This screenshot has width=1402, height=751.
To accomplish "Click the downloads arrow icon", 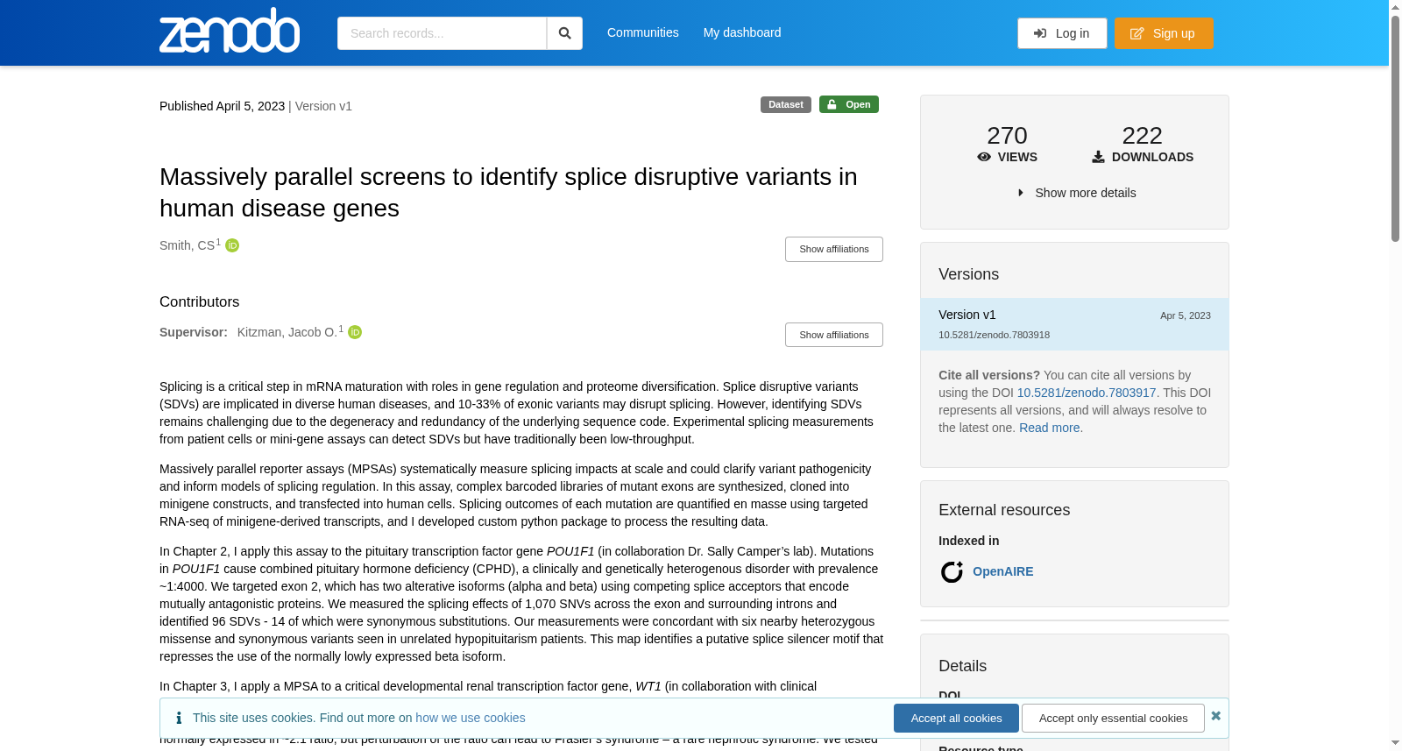I will [x=1098, y=157].
